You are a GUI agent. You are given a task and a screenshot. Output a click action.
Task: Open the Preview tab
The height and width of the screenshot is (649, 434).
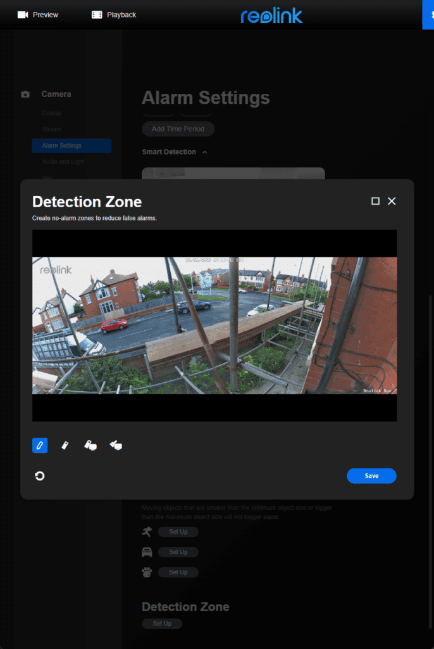(x=38, y=15)
